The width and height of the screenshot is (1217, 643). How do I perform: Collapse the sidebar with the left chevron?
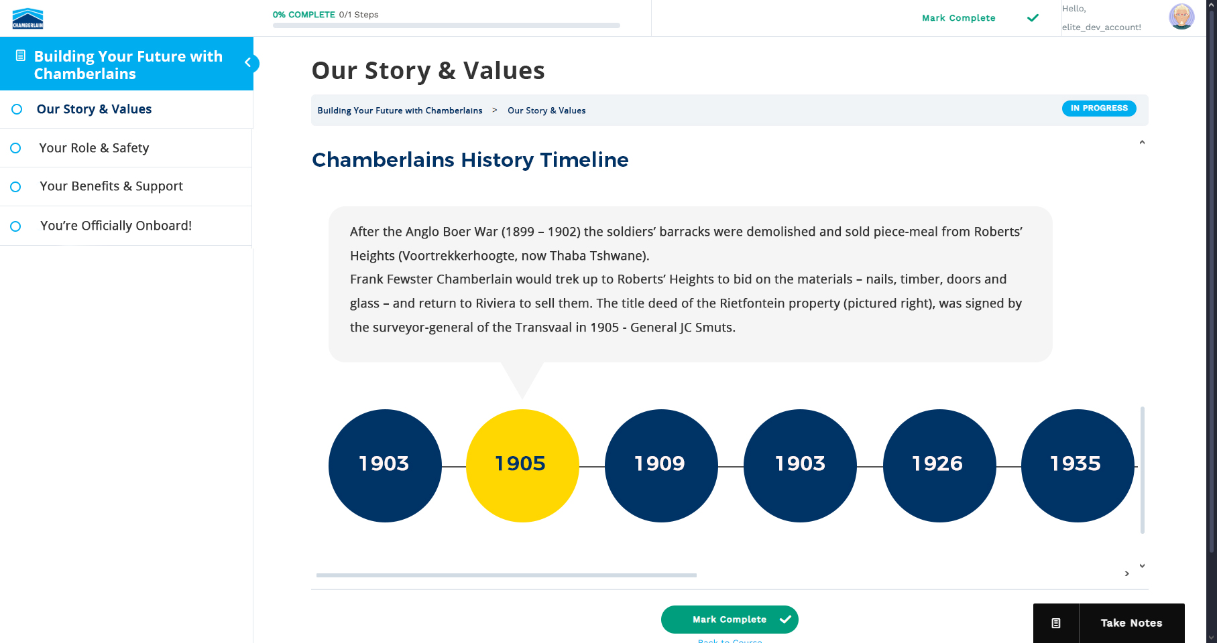(248, 63)
